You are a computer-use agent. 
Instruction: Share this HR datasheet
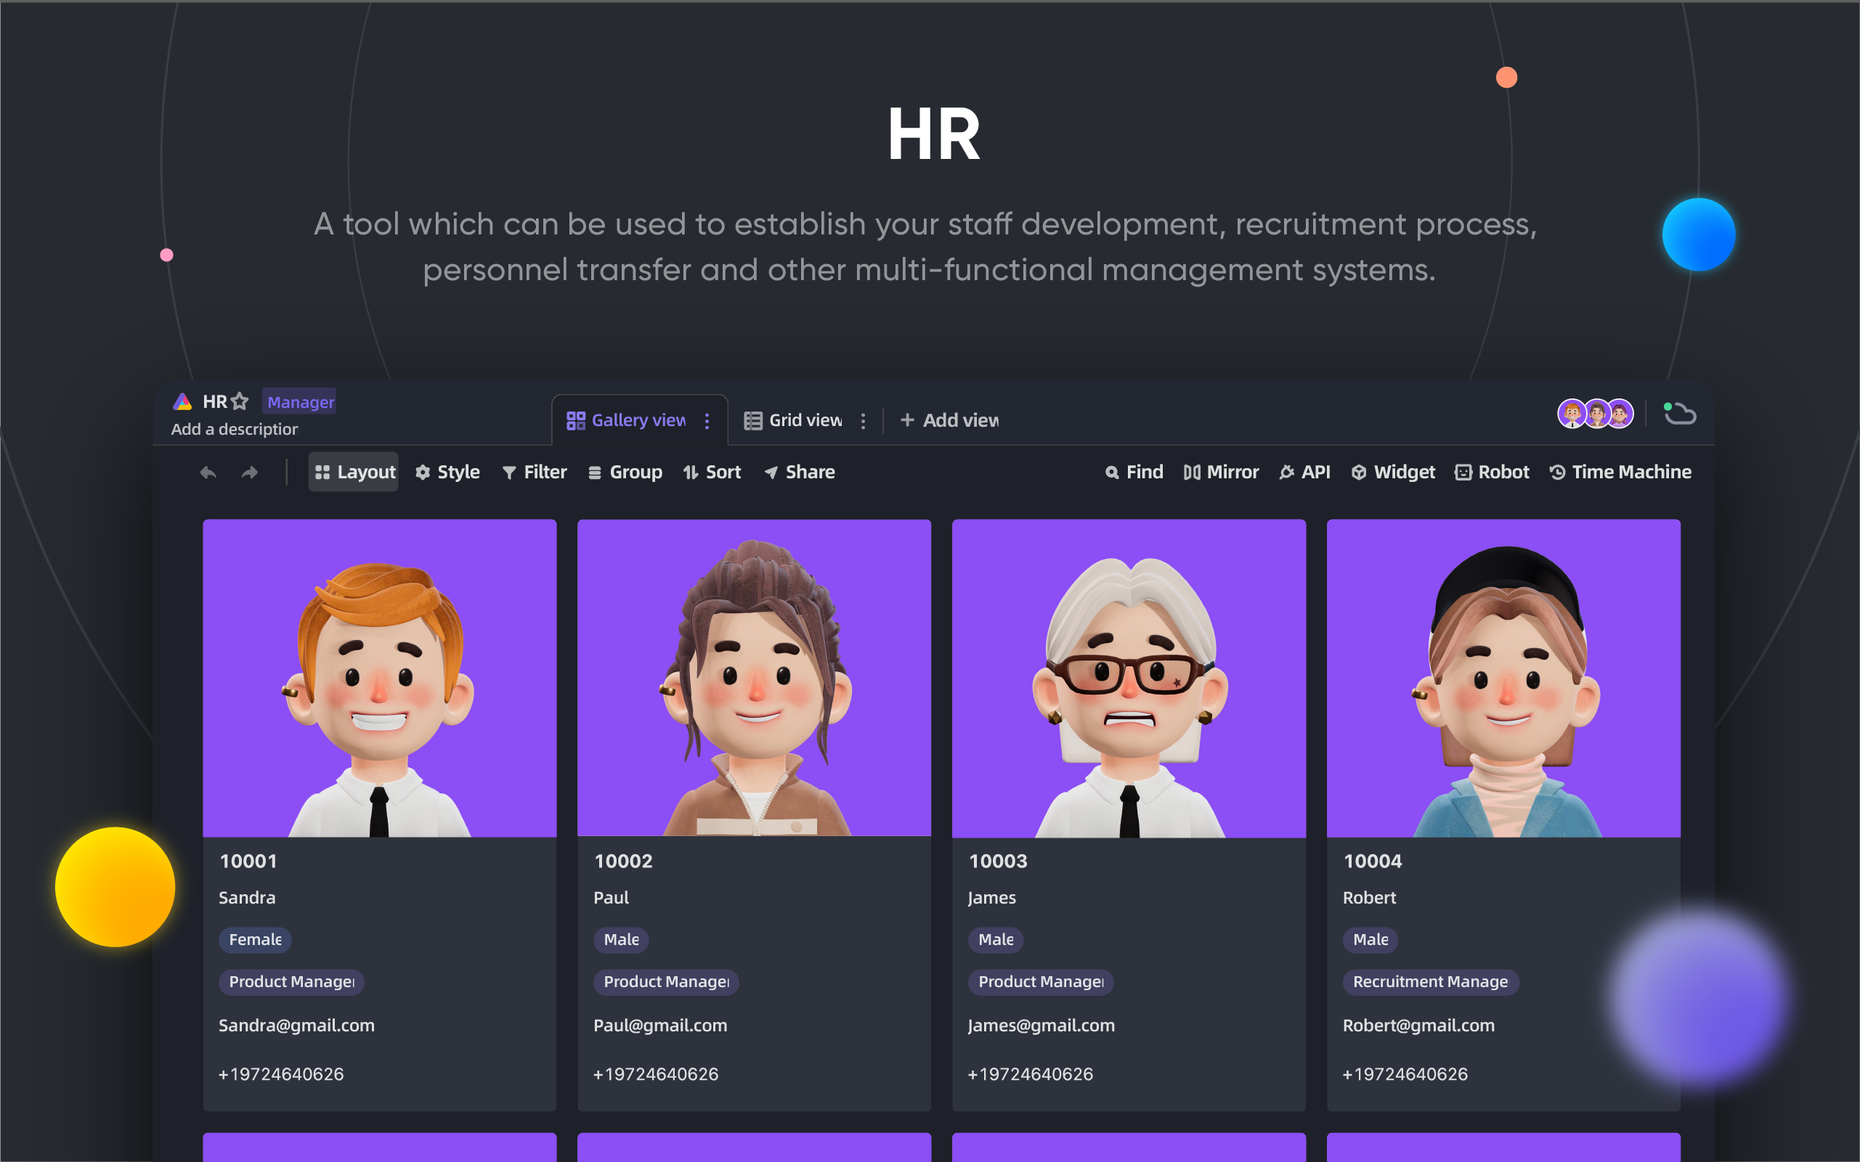click(799, 472)
